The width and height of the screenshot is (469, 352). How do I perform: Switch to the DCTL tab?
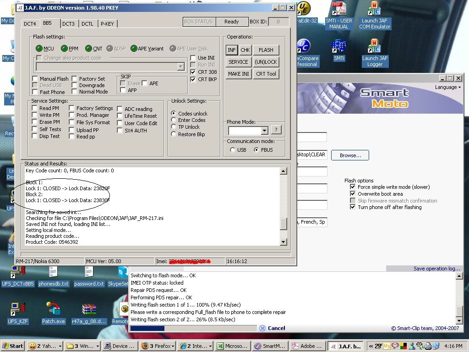tap(87, 24)
